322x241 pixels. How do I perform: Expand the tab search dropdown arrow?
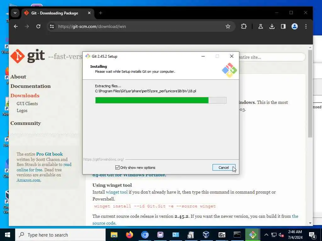point(15,13)
